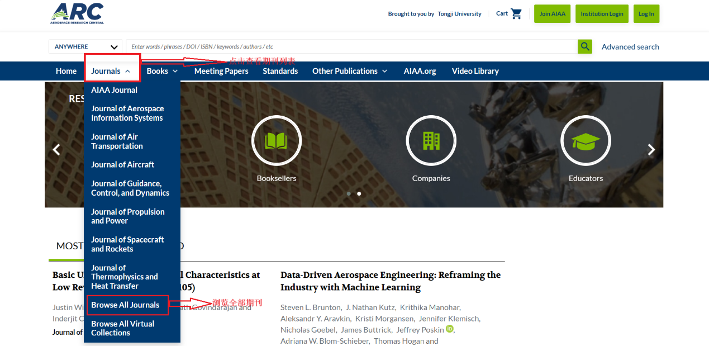Click the Log In button
The width and height of the screenshot is (709, 346).
(646, 14)
